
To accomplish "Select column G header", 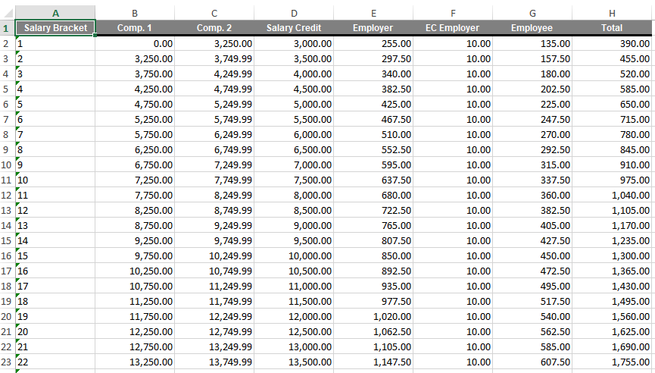I will [x=532, y=13].
